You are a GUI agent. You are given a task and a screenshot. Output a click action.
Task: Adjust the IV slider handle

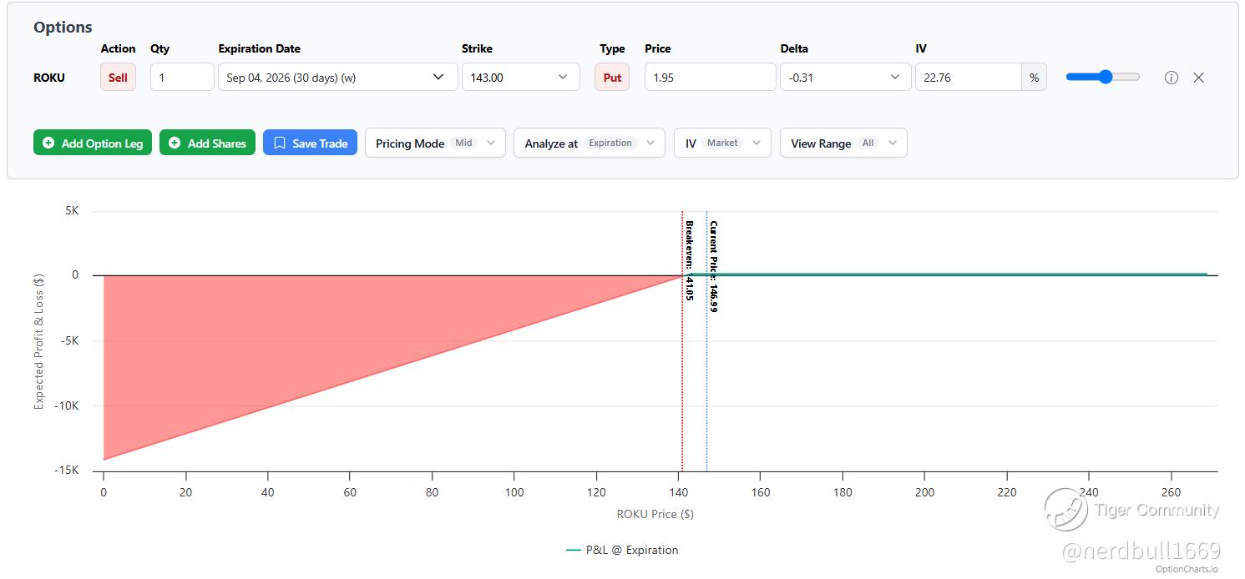(x=1106, y=77)
